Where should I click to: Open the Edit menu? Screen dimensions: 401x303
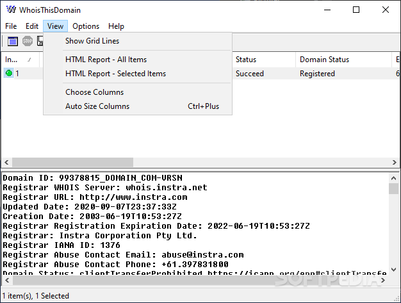click(x=32, y=26)
